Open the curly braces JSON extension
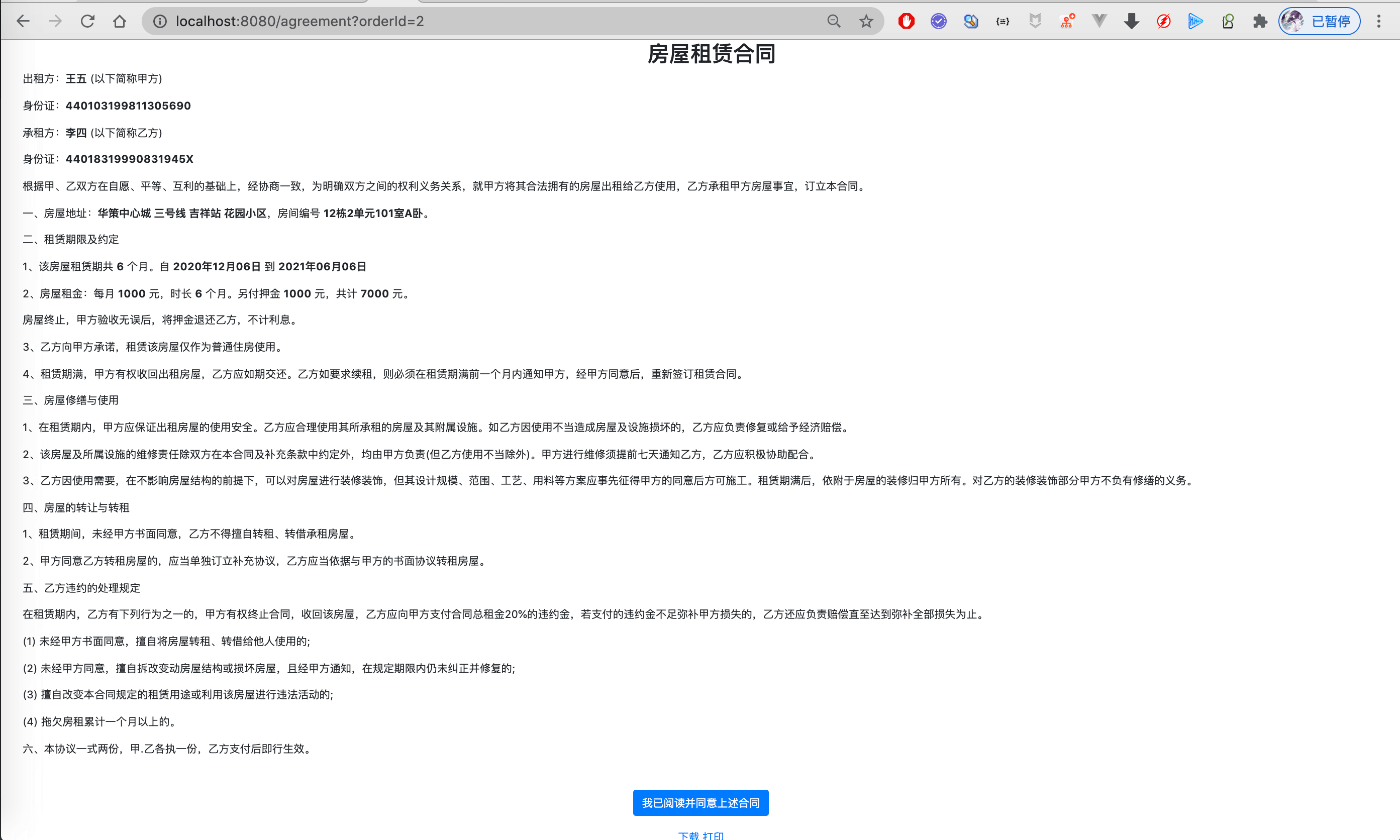Image resolution: width=1400 pixels, height=840 pixels. point(1003,22)
